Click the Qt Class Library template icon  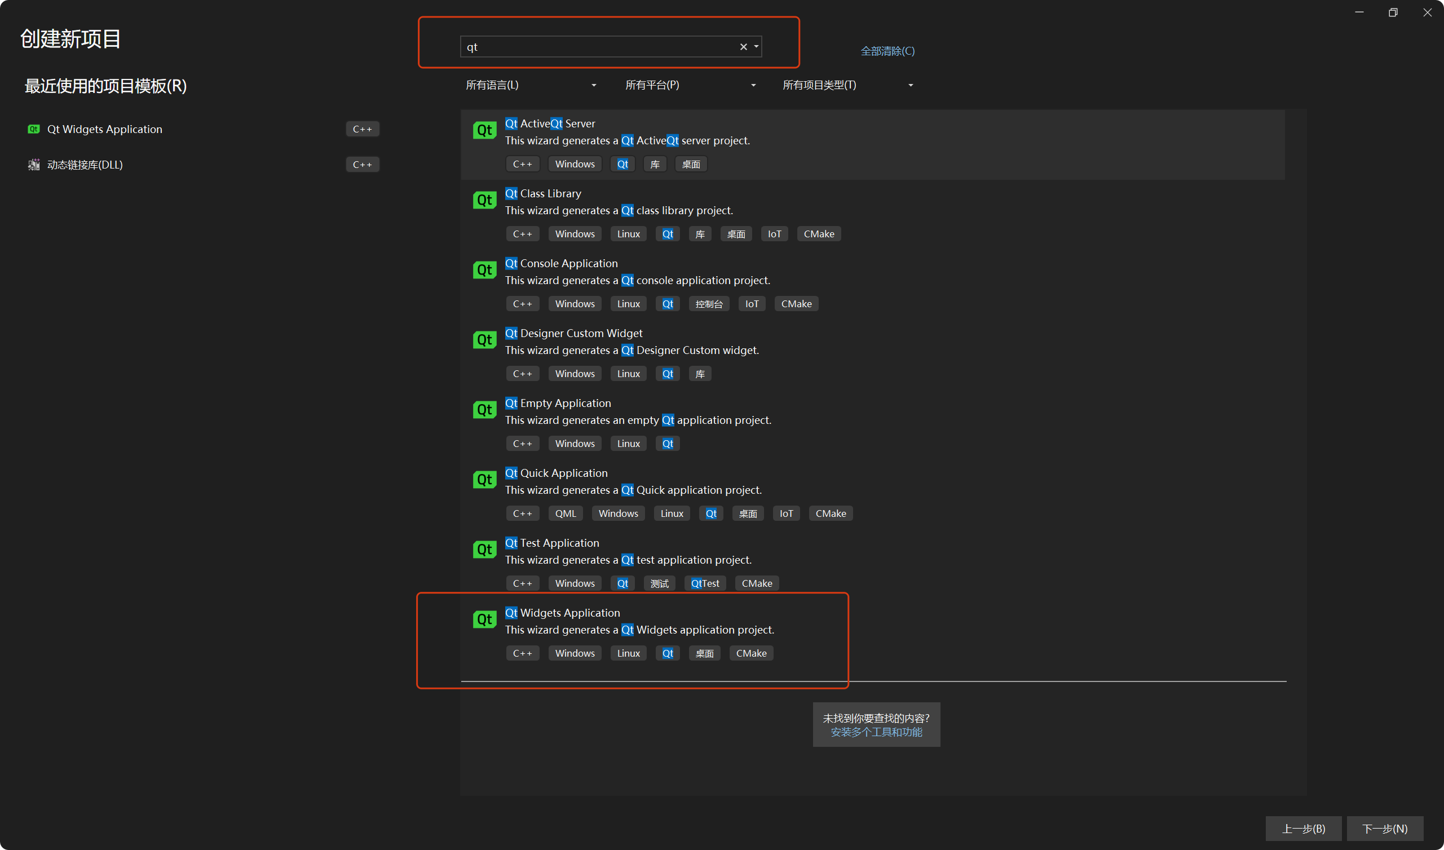484,200
